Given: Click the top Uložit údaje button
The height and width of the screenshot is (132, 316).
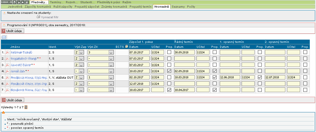Looking at the screenshot, I should coord(13,31).
